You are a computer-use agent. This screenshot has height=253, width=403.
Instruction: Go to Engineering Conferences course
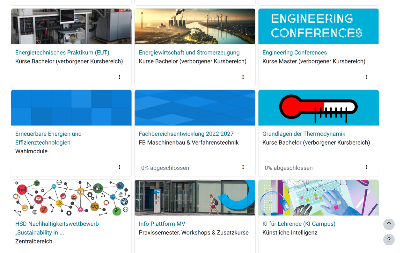pos(294,53)
